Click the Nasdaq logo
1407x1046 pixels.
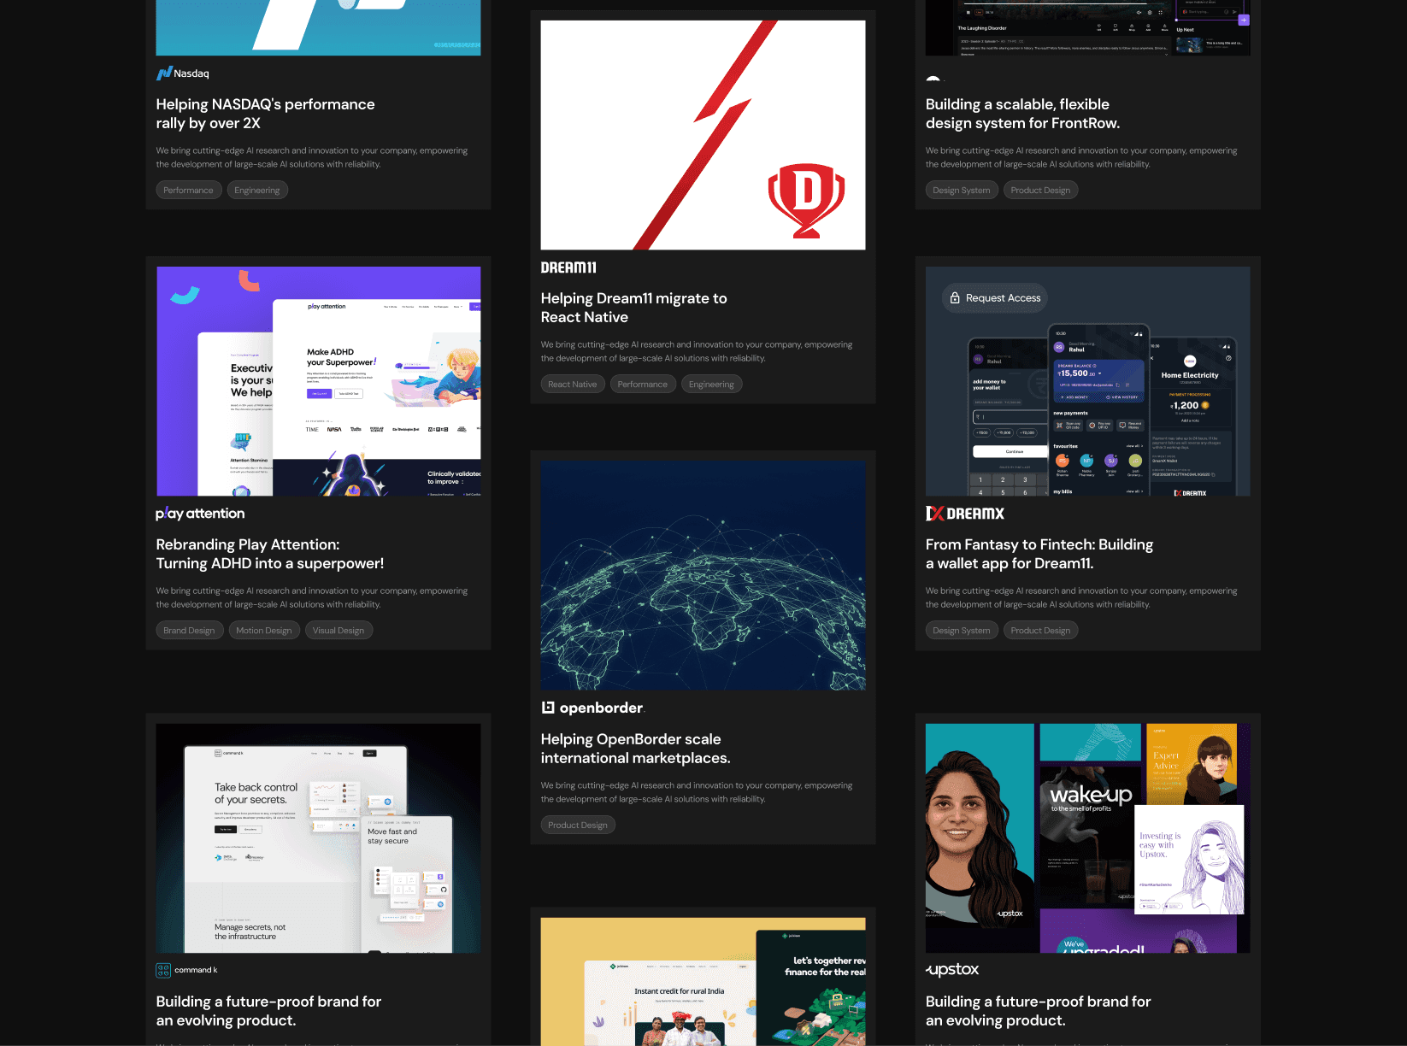click(182, 73)
